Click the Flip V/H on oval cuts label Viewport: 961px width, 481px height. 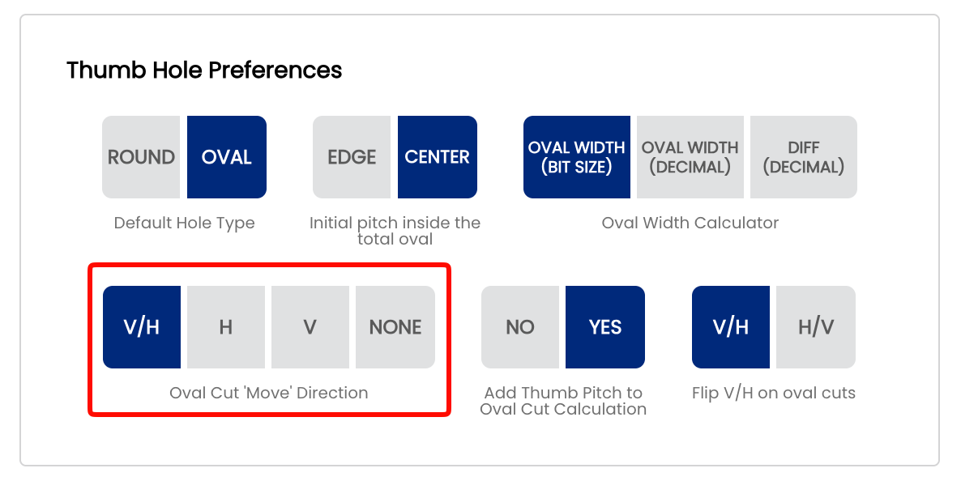774,393
